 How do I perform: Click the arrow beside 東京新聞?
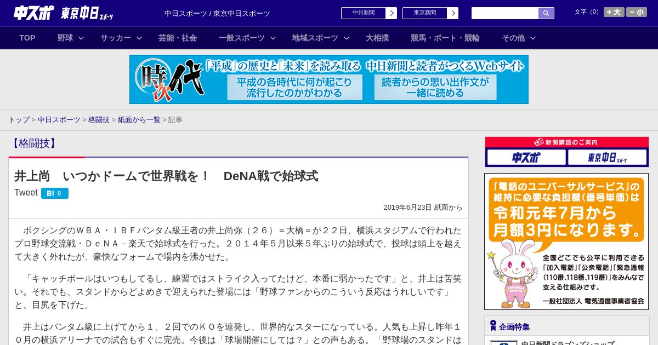[x=453, y=13]
